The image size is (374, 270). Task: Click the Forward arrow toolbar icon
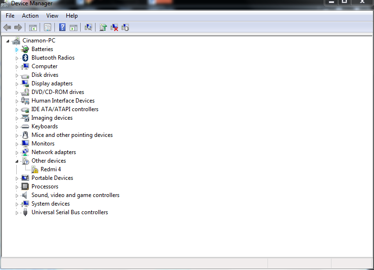click(18, 28)
